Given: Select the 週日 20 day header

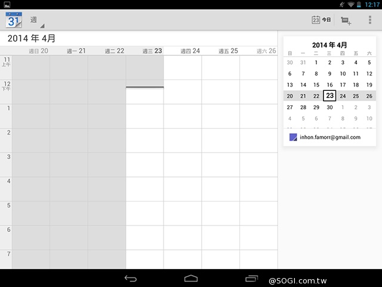Looking at the screenshot, I should click(x=38, y=51).
